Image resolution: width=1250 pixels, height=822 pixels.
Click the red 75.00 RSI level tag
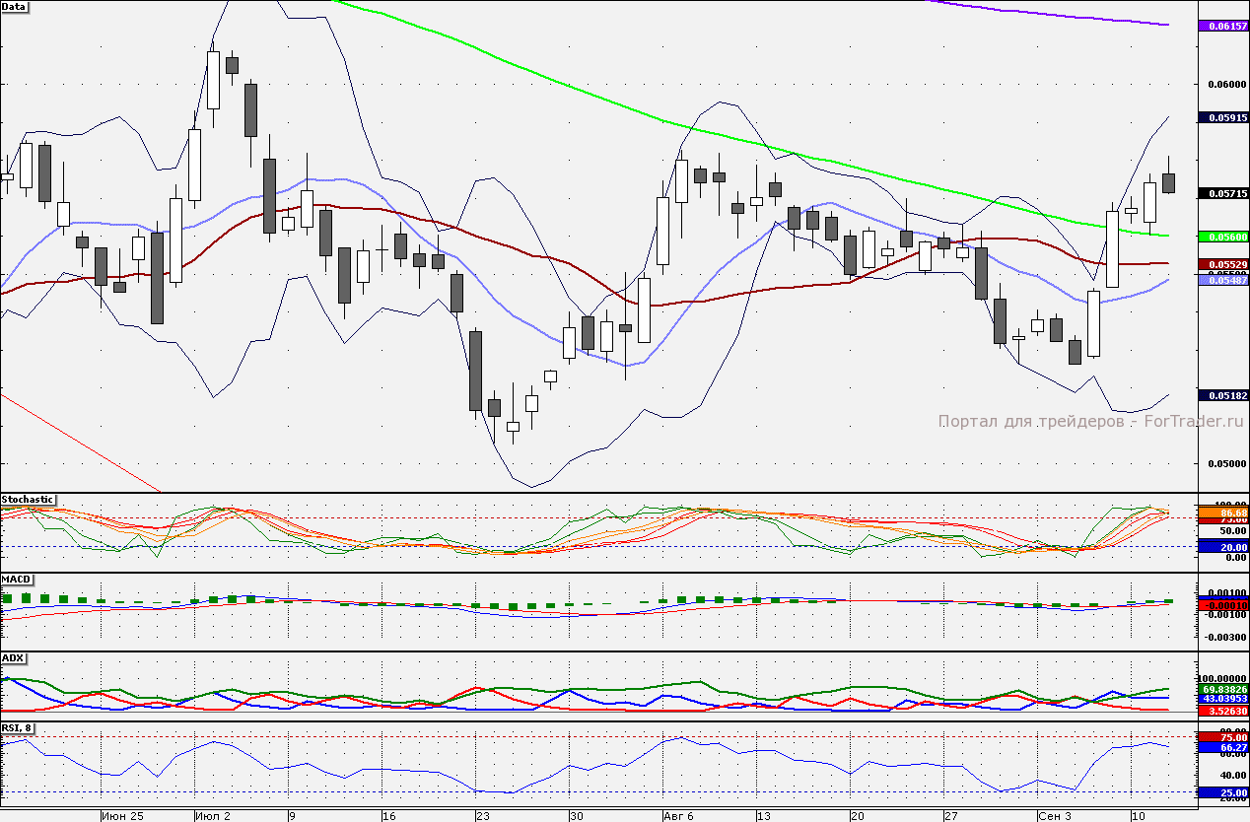click(x=1222, y=737)
